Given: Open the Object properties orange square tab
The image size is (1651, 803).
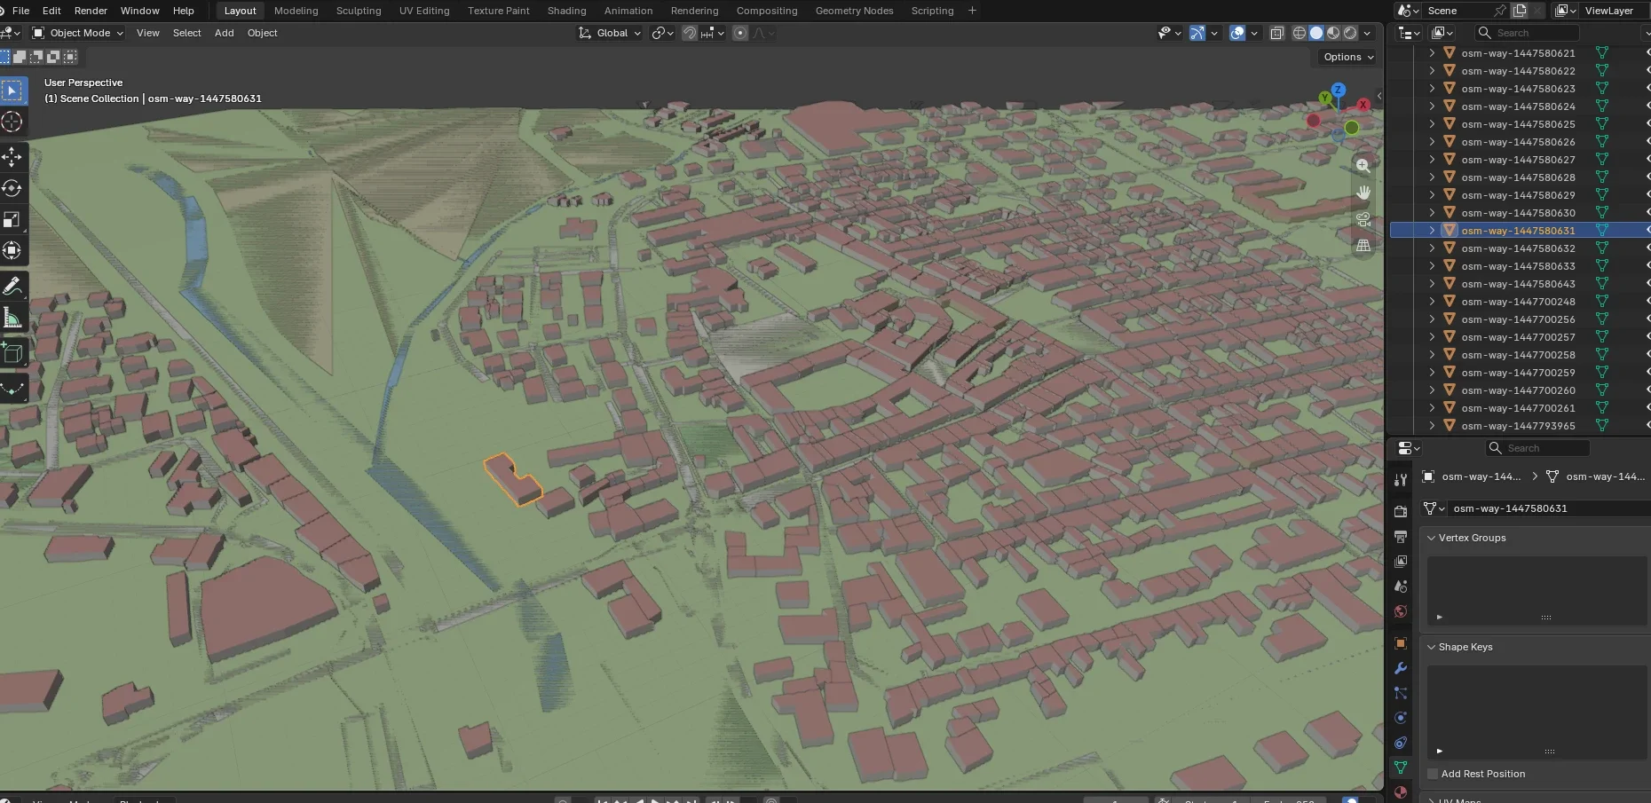Looking at the screenshot, I should click(x=1401, y=643).
